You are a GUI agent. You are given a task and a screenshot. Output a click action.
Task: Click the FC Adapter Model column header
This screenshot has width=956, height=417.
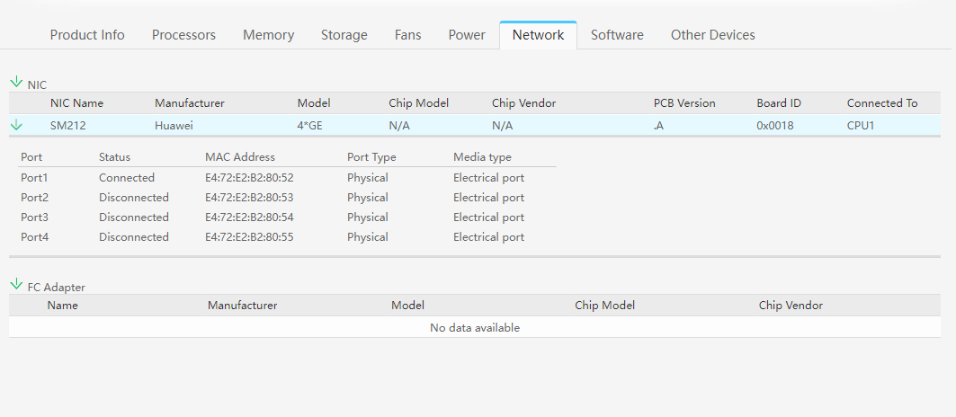coord(408,306)
